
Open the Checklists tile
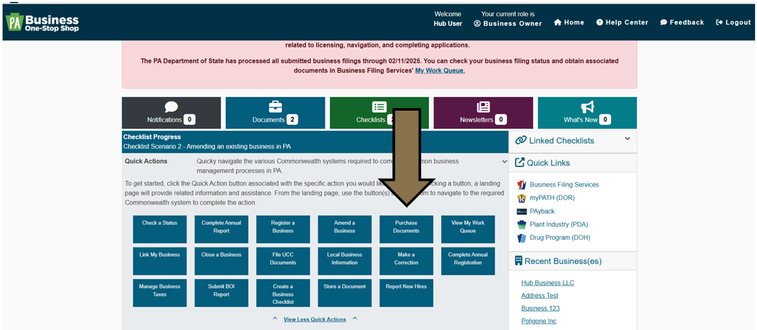379,113
